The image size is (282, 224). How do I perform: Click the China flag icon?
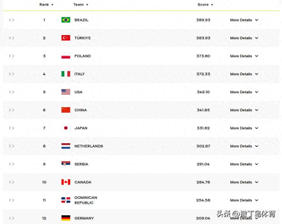tap(66, 110)
